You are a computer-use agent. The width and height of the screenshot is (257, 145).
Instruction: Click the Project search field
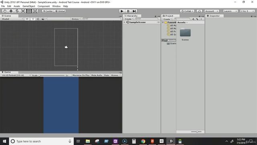click(x=182, y=19)
